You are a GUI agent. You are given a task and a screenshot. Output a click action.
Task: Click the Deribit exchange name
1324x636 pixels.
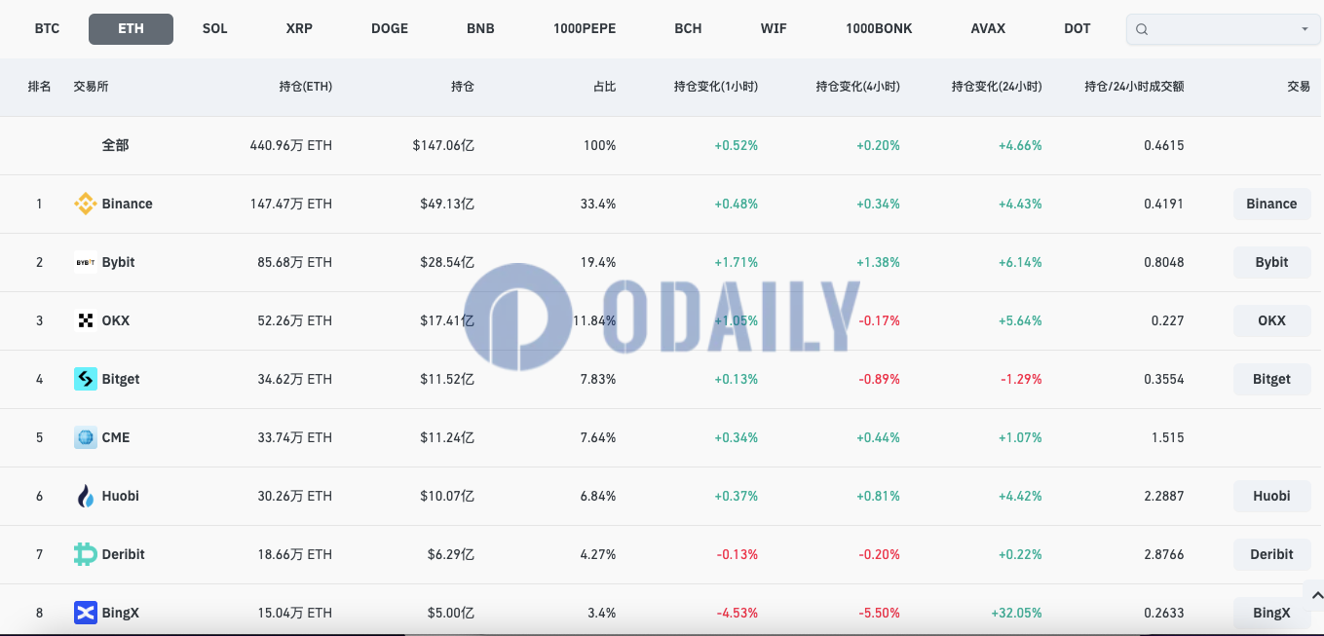123,554
